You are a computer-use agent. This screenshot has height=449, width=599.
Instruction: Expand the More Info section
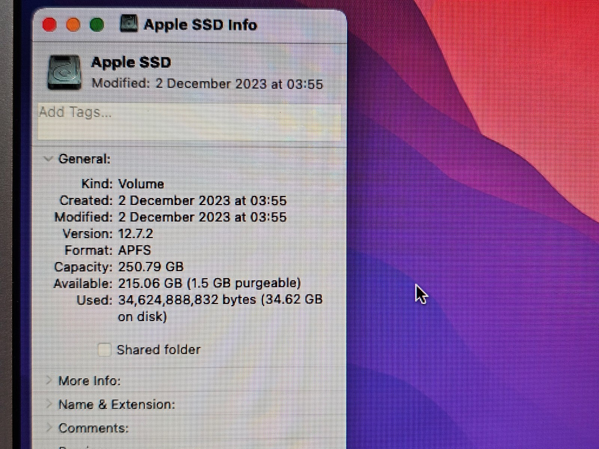point(49,381)
